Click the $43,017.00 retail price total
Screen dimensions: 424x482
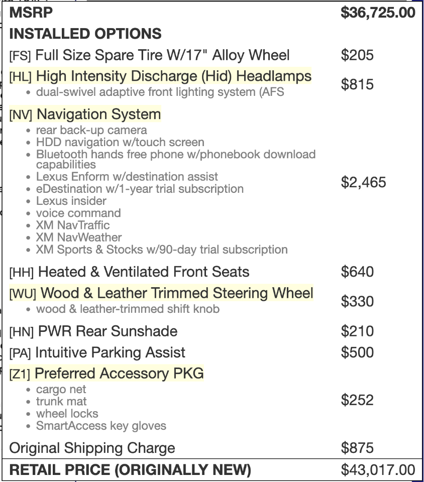click(378, 470)
